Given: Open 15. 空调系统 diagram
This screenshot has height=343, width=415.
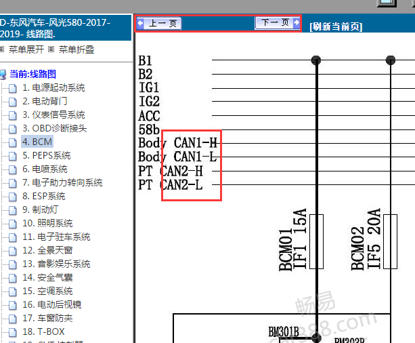Looking at the screenshot, I should (47, 291).
